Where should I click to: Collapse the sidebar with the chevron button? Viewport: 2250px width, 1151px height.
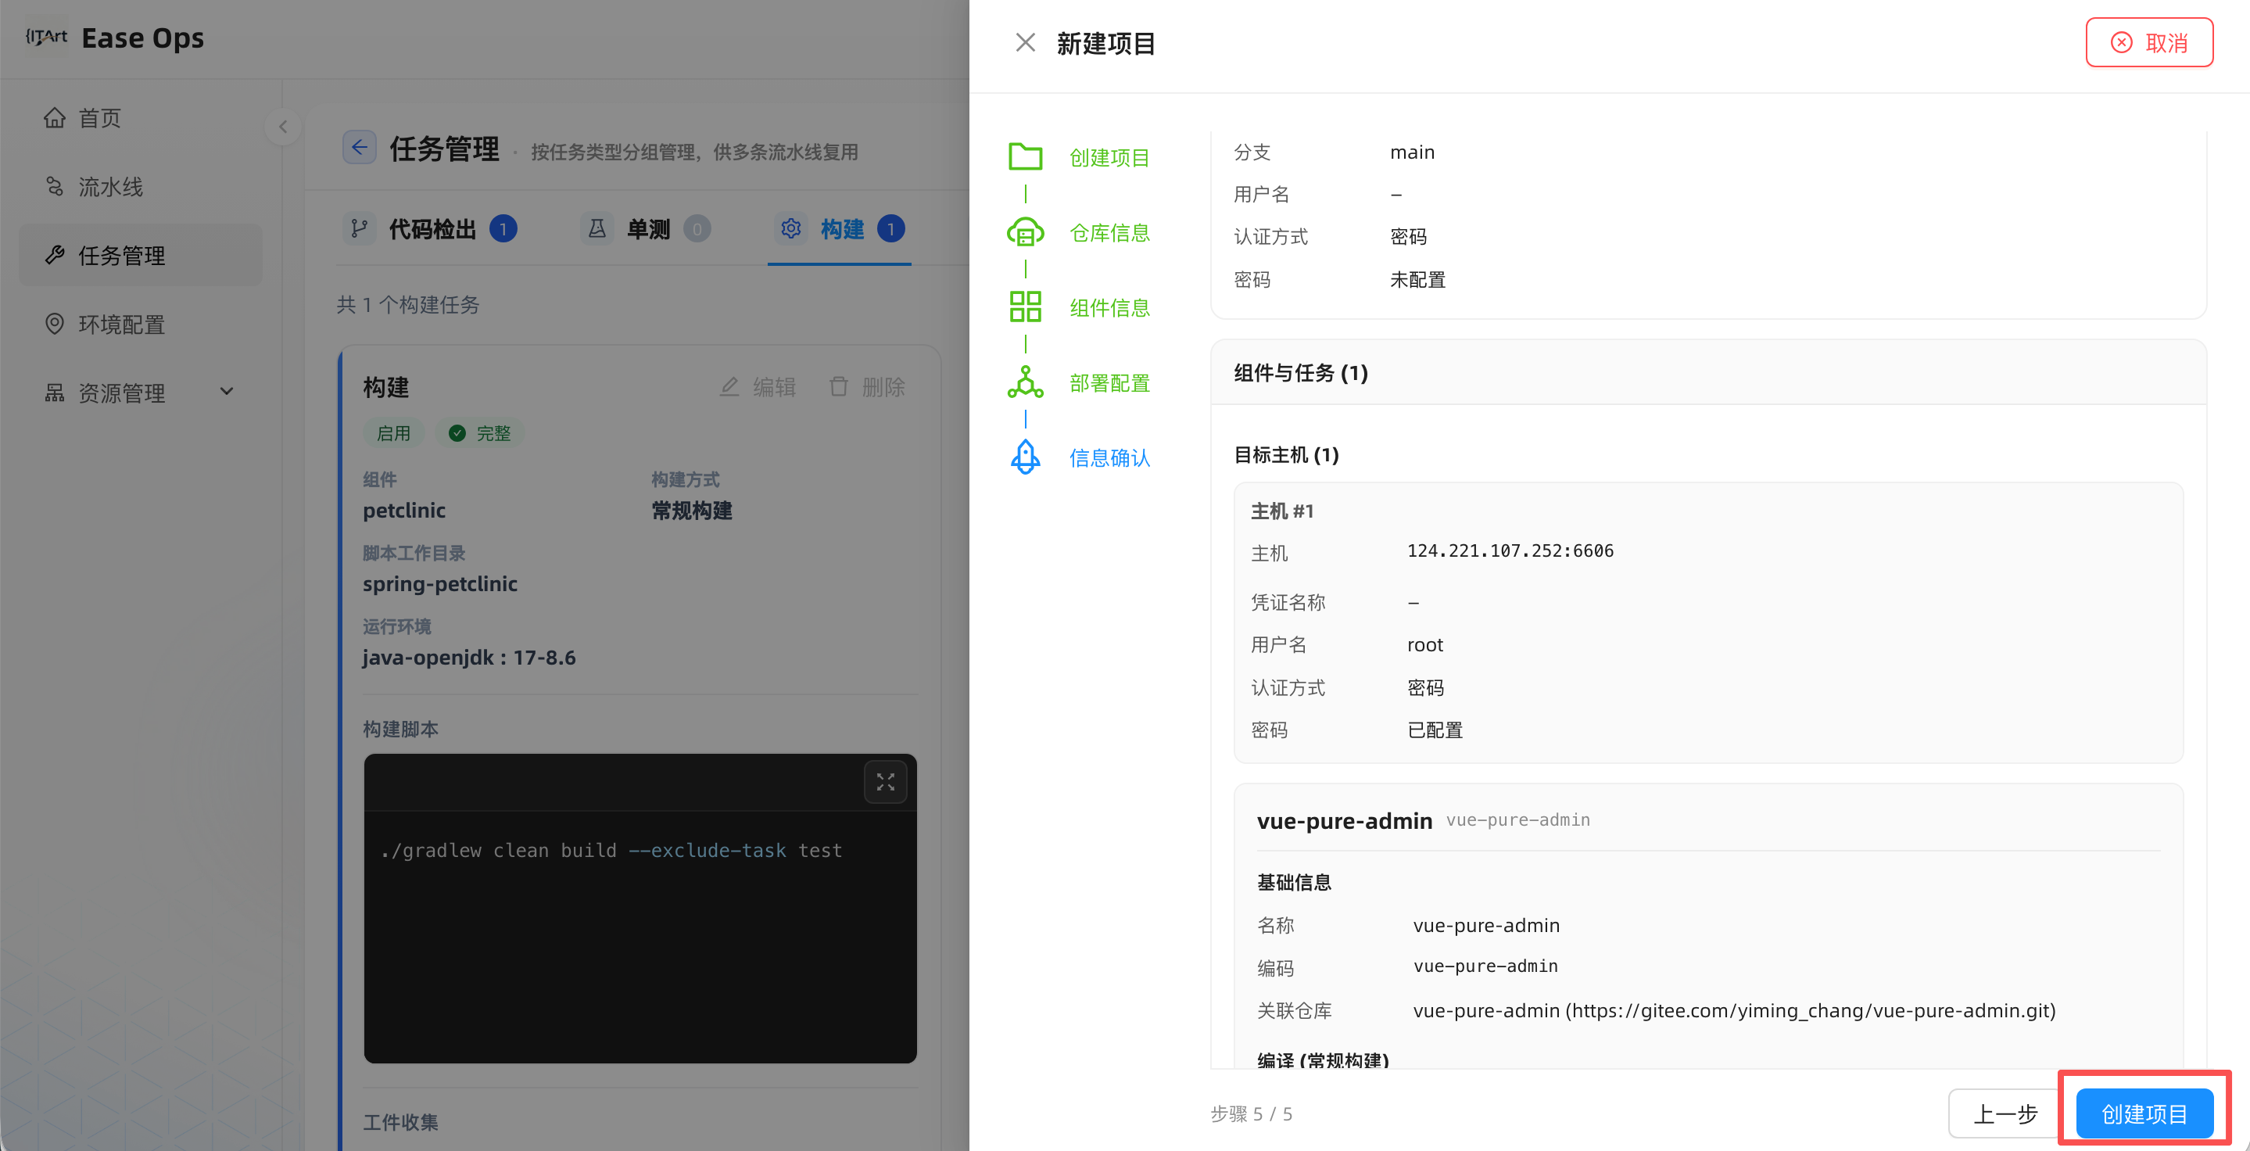coord(283,127)
